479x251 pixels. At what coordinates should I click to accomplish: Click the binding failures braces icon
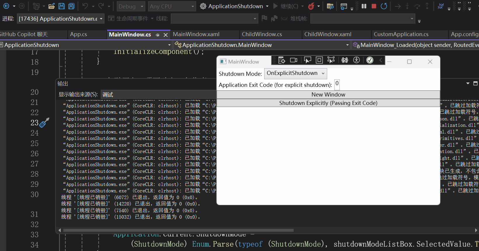[345, 60]
